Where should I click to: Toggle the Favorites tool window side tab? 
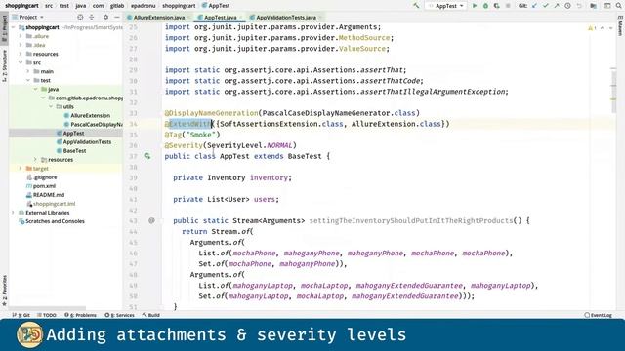(4, 291)
